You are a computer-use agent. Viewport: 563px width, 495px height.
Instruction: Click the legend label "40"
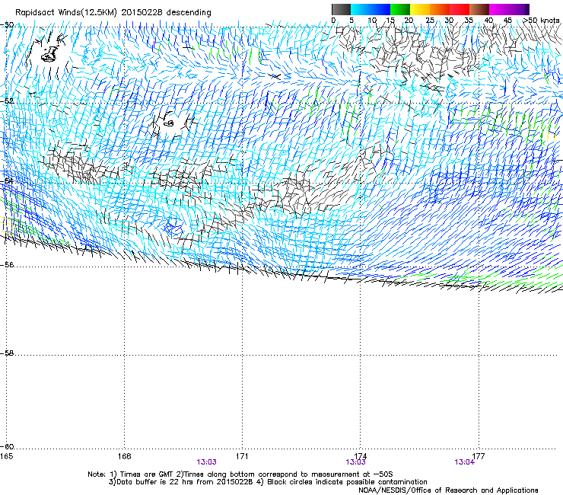(488, 21)
